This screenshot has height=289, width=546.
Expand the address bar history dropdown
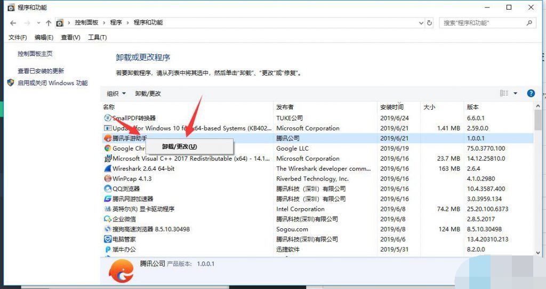(420, 23)
